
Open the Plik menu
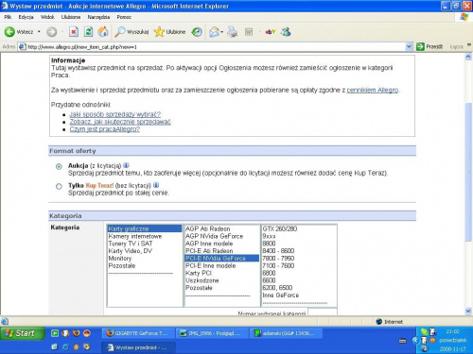8,17
